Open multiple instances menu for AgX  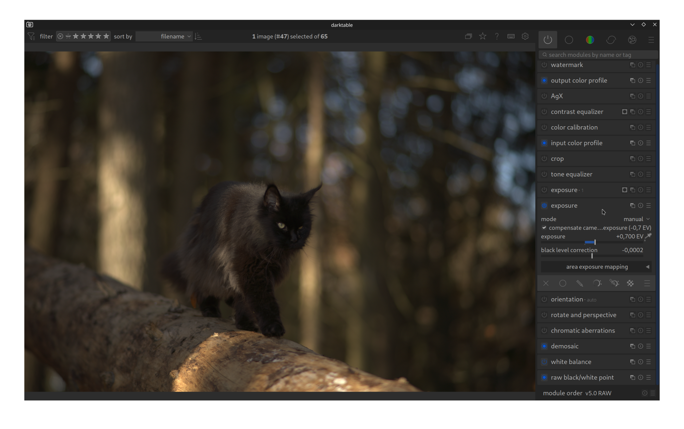tap(632, 96)
